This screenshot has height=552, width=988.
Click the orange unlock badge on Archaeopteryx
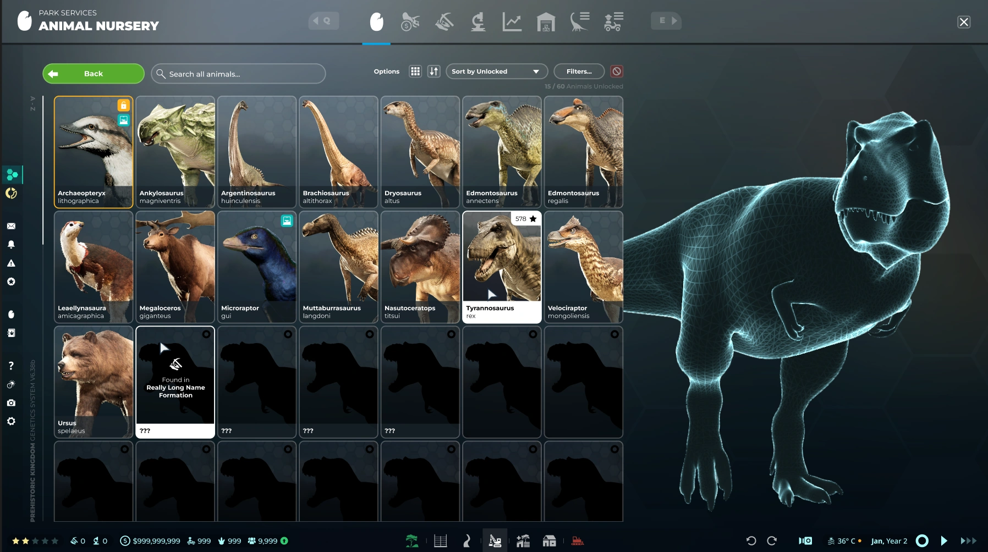click(x=124, y=106)
